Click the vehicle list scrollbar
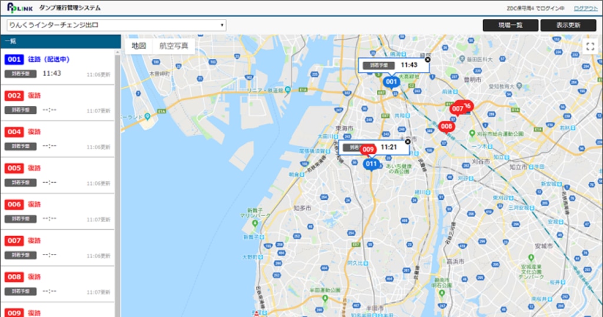Viewport: 603px width, 317px height. click(x=118, y=183)
